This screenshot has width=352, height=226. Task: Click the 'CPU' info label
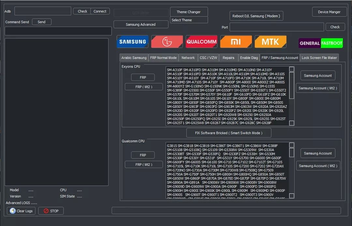coord(63,190)
